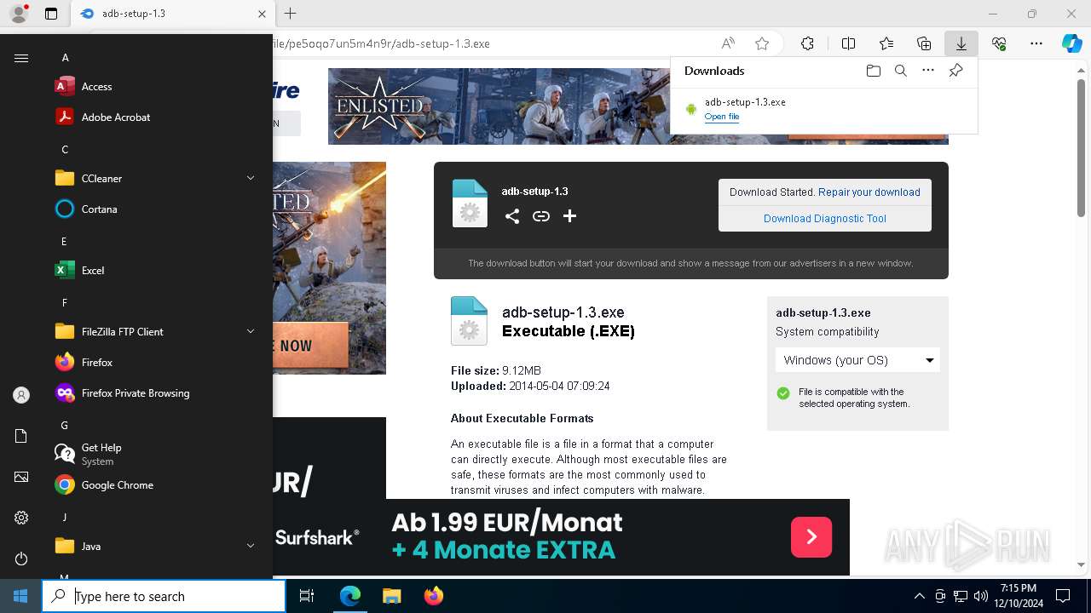Open the volume control in the tray

[x=980, y=596]
